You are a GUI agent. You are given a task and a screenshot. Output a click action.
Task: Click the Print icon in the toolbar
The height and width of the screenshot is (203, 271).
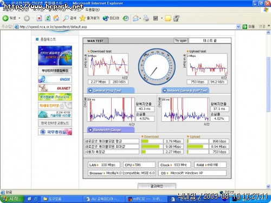[146, 18]
